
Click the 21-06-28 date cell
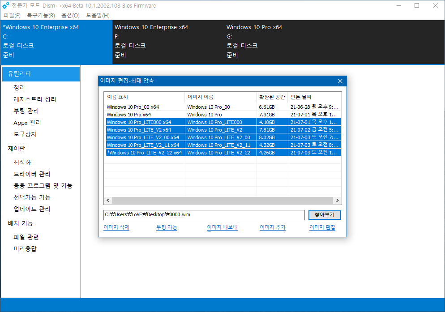point(314,107)
